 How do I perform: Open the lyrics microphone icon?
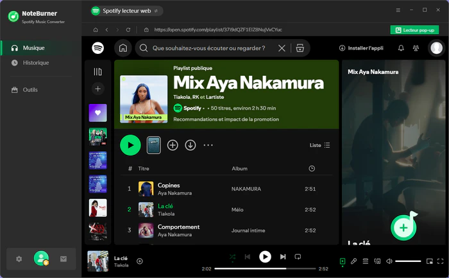[353, 261]
